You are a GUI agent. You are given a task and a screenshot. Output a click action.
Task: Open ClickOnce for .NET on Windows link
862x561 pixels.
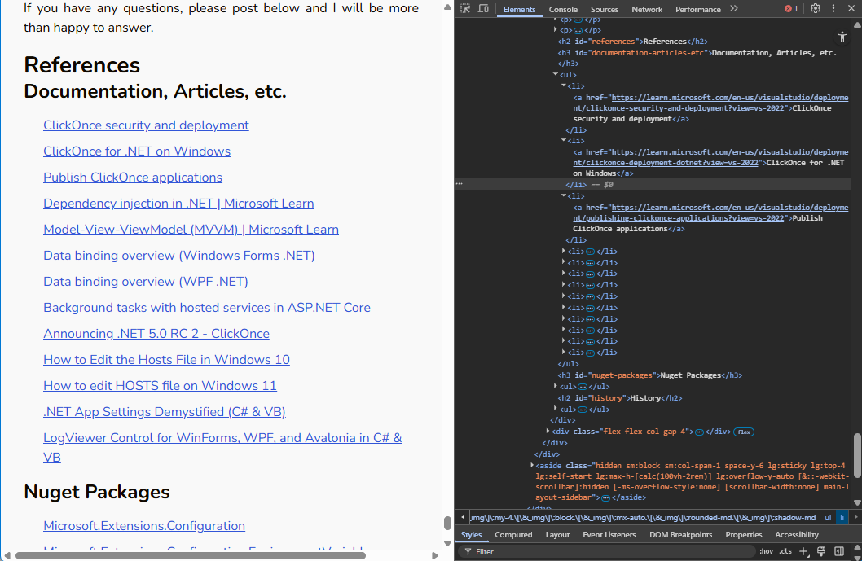[137, 151]
